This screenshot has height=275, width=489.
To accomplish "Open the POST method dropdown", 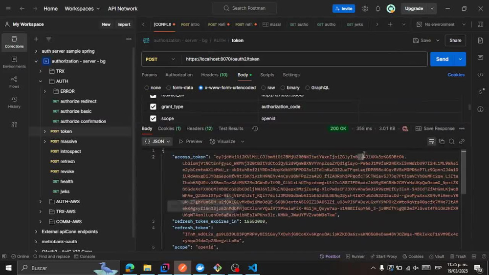I will [x=161, y=59].
